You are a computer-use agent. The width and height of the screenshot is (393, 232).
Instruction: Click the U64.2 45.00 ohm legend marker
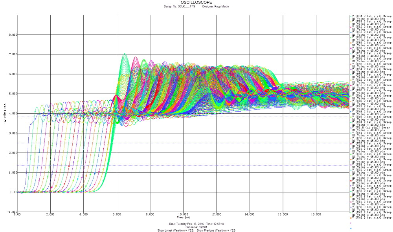click(x=351, y=133)
